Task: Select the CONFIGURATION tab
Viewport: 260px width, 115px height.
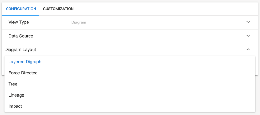Action: [21, 9]
